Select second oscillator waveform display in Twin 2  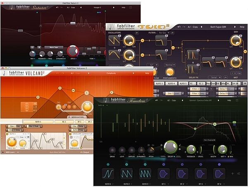(114, 55)
